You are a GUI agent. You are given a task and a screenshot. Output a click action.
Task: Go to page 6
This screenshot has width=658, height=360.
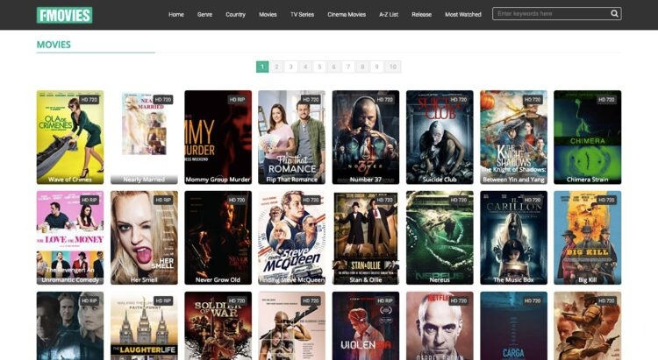click(333, 67)
